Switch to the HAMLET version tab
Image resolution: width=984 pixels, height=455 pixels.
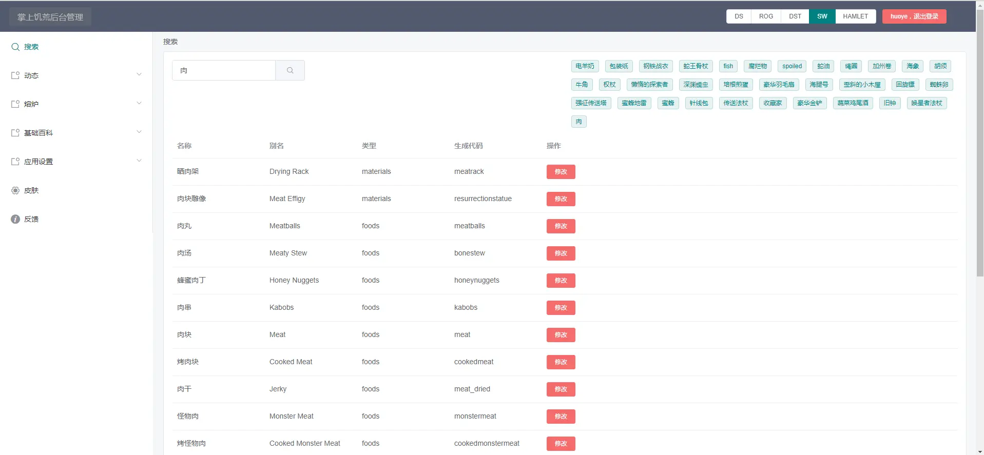tap(855, 16)
